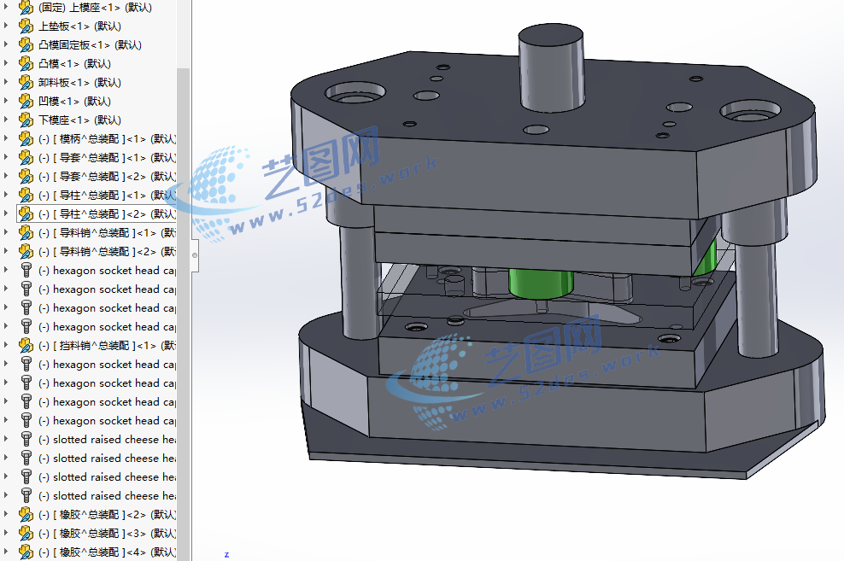Click the 凹模<1> part icon
The height and width of the screenshot is (561, 844).
point(26,102)
